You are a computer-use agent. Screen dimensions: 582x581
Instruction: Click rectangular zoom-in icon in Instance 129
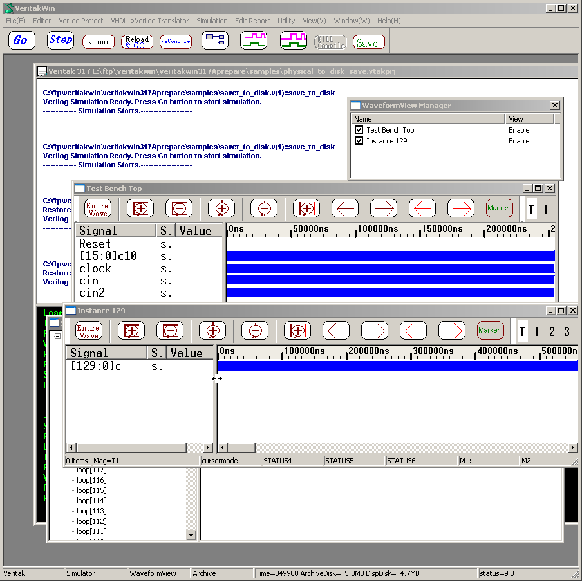(x=131, y=331)
